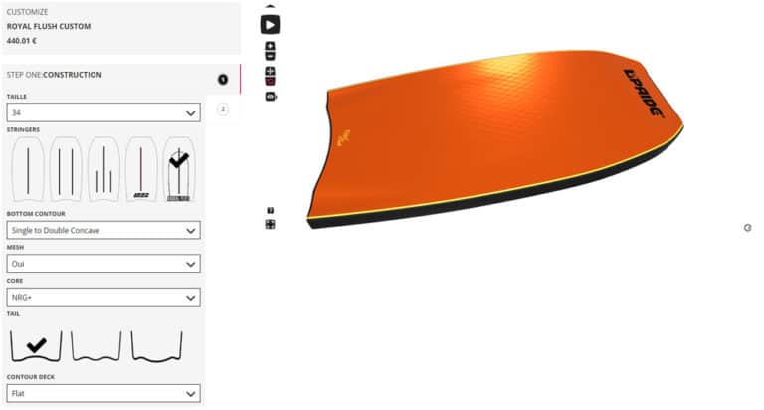Toggle fullscreen view of the 3D viewer
This screenshot has width=764, height=410.
pyautogui.click(x=270, y=224)
